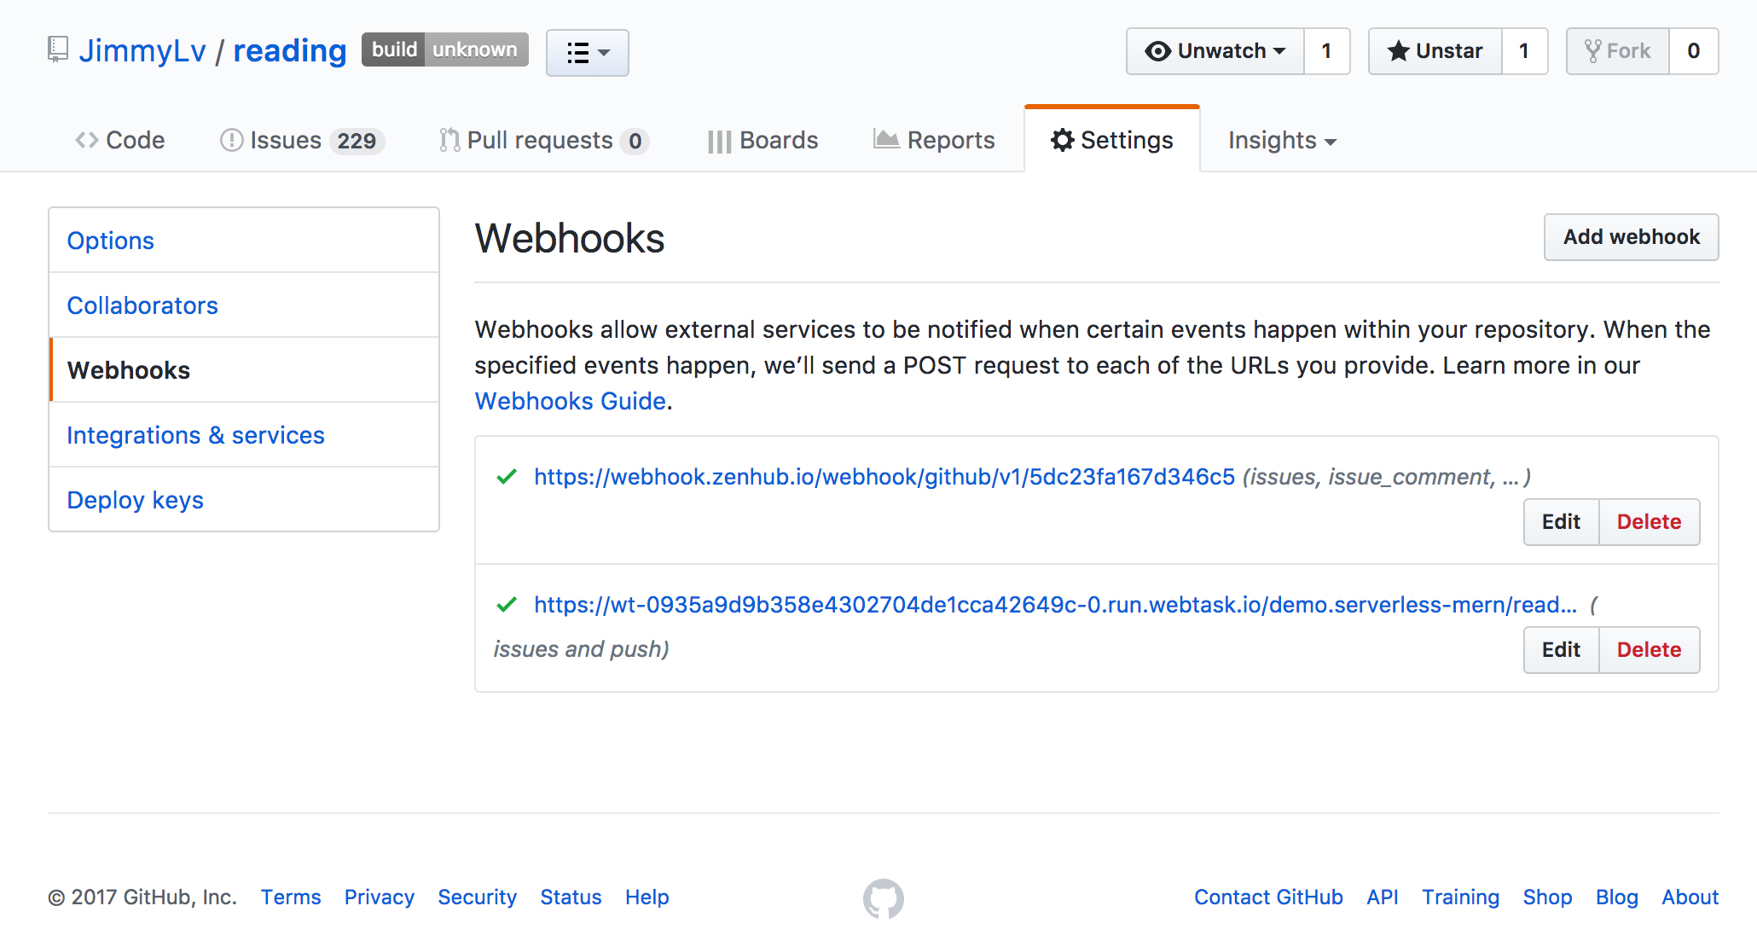This screenshot has height=935, width=1757.
Task: Open the Reports tab
Action: (934, 140)
